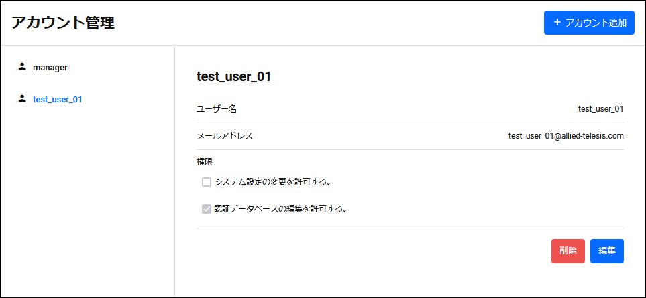Toggle the システム設定の変更を許可する checkbox
646x298 pixels.
[x=207, y=182]
